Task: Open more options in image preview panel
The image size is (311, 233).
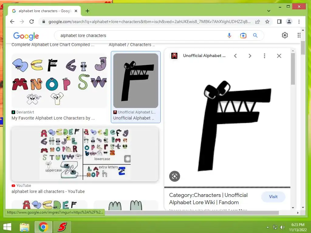Action: tap(265, 56)
